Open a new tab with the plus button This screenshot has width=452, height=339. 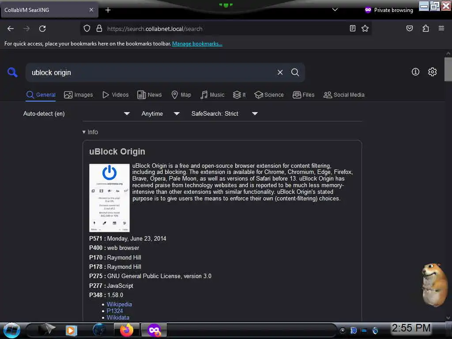[108, 10]
